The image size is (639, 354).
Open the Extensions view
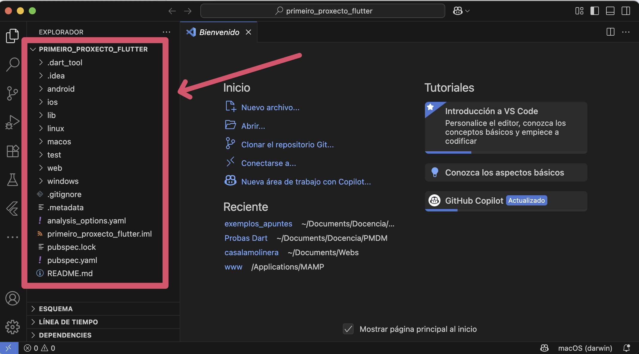[13, 151]
